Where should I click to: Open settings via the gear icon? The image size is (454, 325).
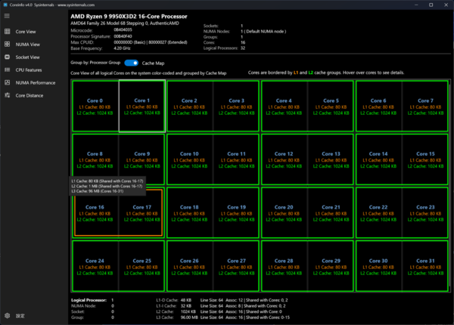(x=8, y=315)
